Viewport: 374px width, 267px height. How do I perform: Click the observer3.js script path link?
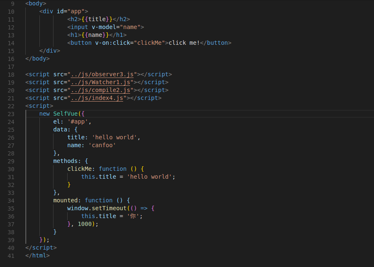[x=102, y=74]
